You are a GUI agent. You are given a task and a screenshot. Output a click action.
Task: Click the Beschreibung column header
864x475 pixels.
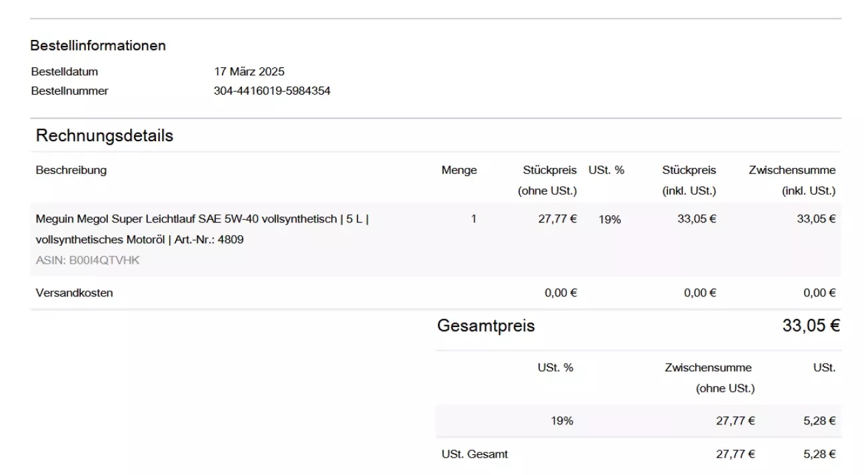click(x=71, y=170)
